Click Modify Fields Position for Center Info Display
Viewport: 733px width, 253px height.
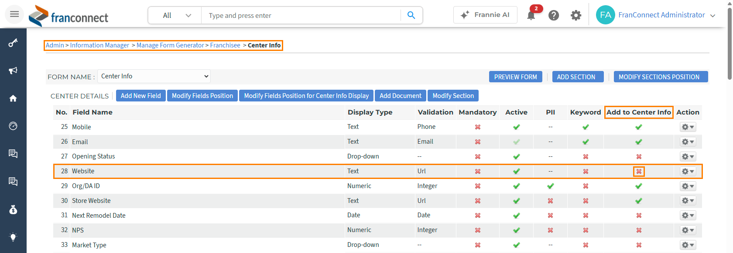(306, 96)
